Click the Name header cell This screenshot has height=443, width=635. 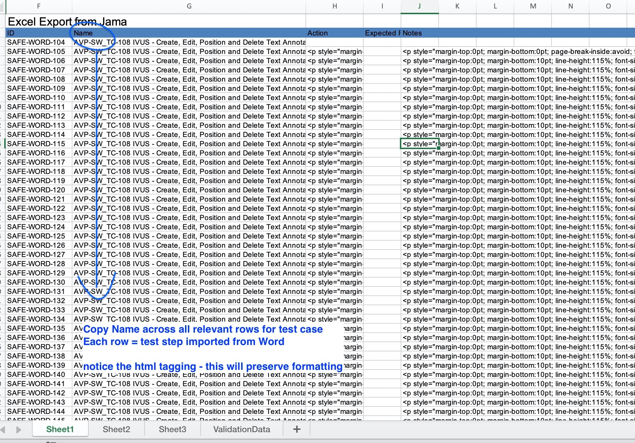(x=189, y=33)
